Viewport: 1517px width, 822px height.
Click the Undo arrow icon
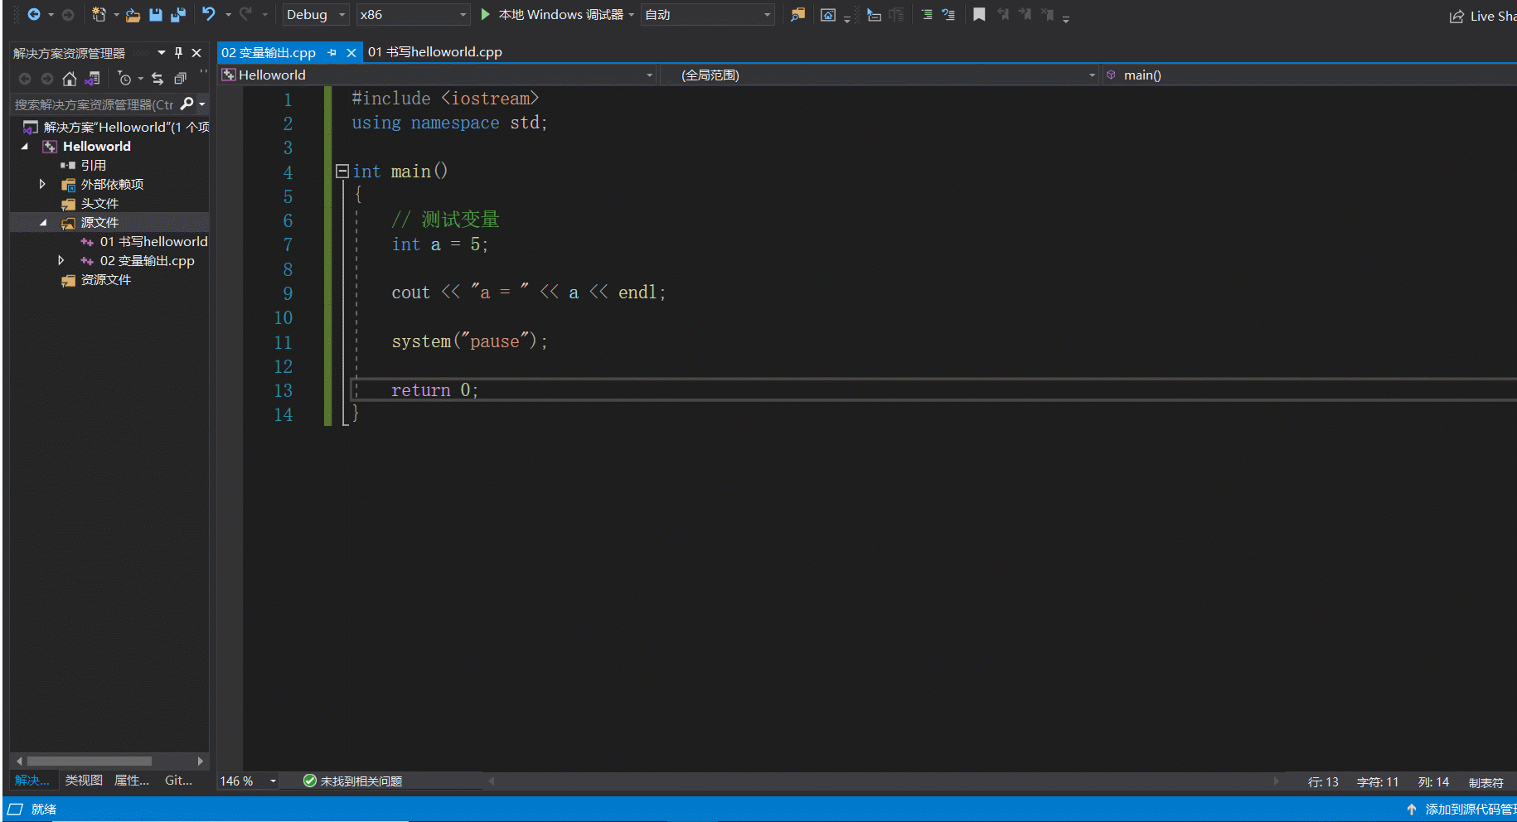coord(209,14)
